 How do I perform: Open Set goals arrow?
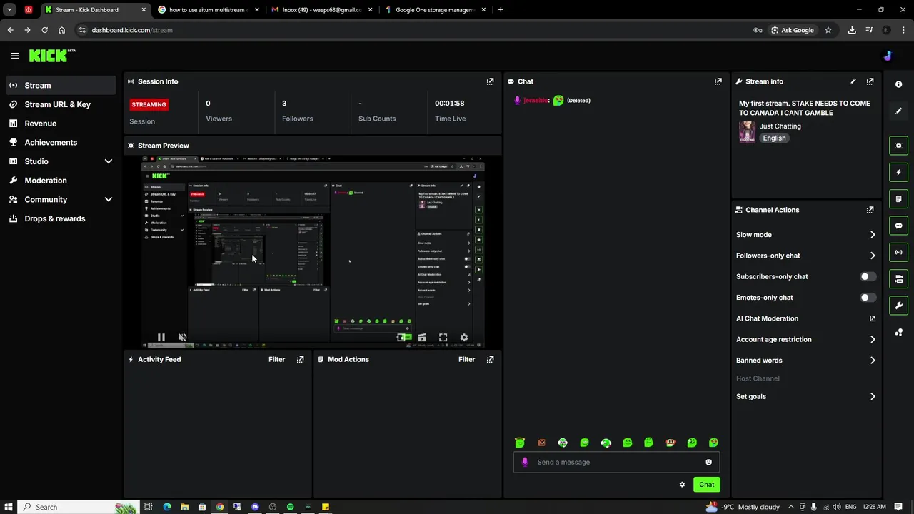point(873,397)
